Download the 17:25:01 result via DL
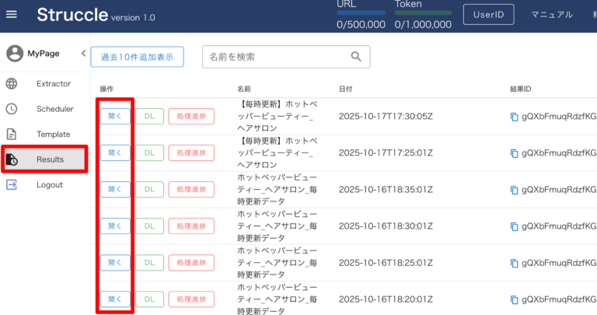 click(x=149, y=152)
